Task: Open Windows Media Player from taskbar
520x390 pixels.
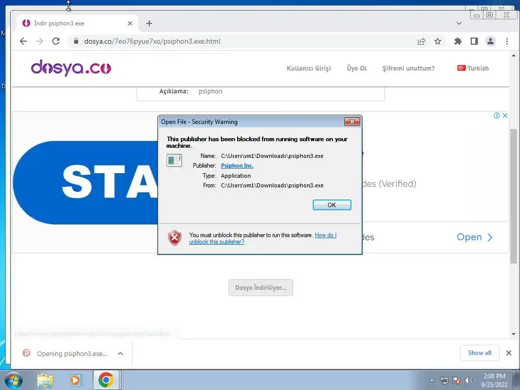Action: tap(75, 380)
